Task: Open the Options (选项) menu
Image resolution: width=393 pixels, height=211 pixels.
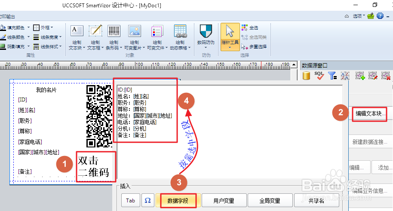Action: pyautogui.click(x=359, y=16)
